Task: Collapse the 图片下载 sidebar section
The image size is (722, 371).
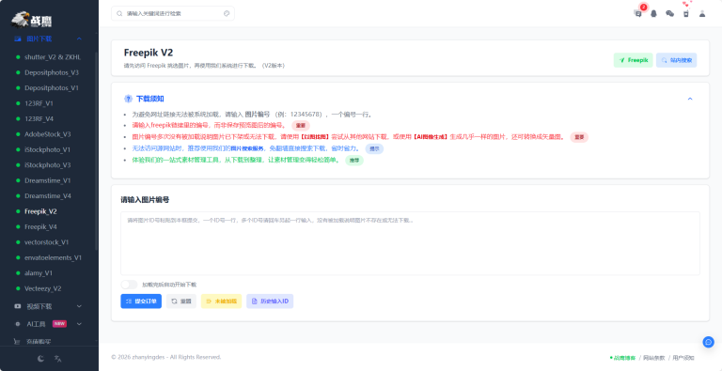Action: point(79,39)
